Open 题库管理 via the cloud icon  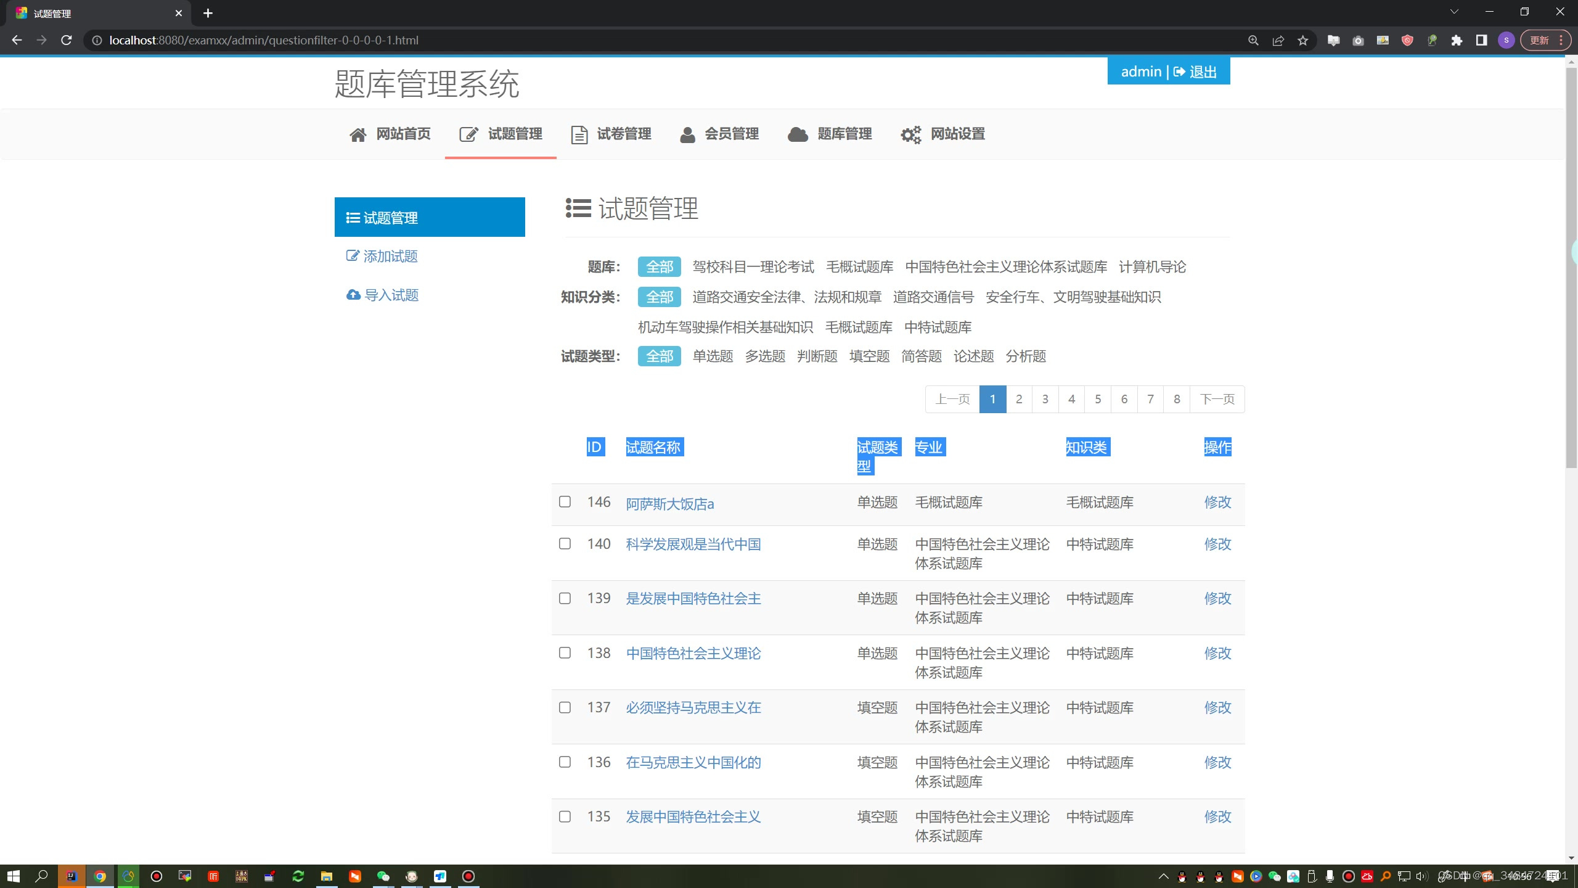[x=797, y=134]
